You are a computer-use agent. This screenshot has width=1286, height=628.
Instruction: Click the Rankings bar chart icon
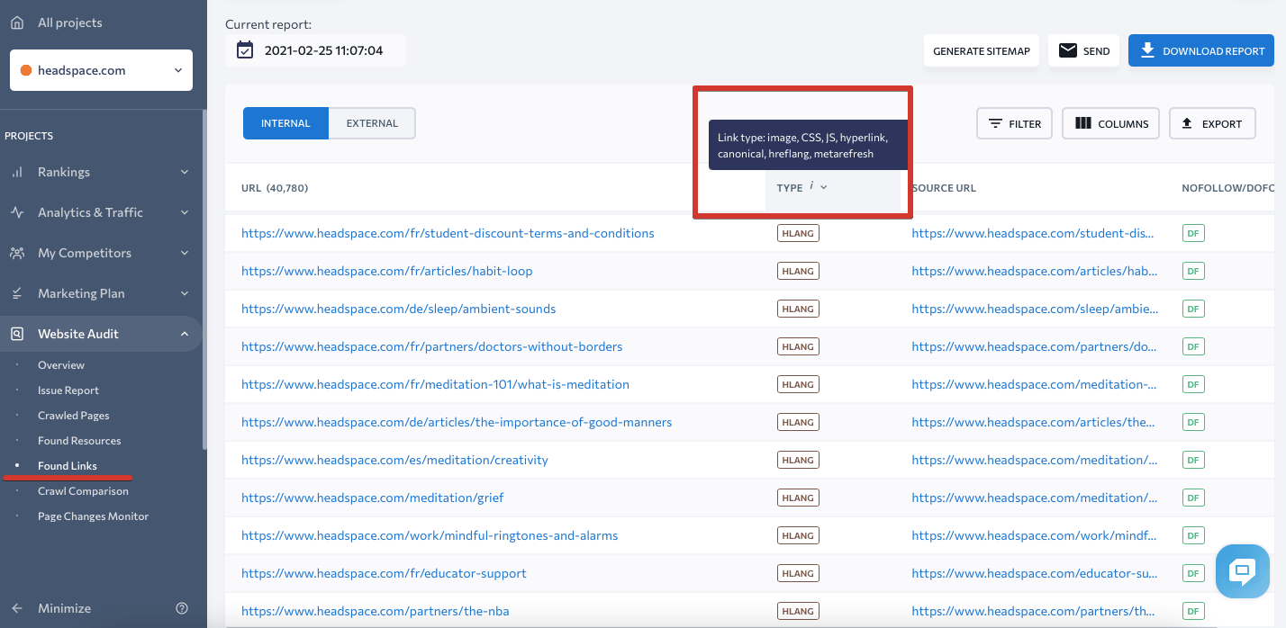17,172
